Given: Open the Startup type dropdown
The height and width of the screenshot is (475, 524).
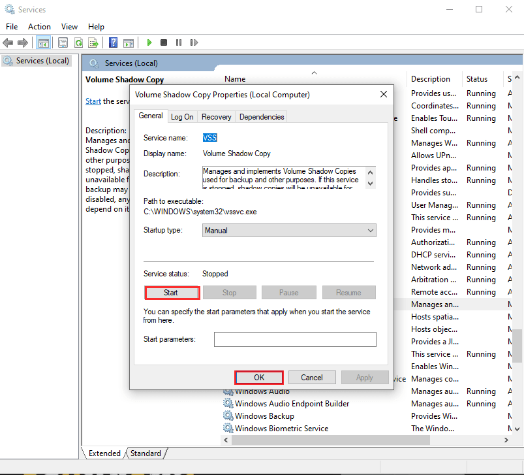Looking at the screenshot, I should (289, 231).
